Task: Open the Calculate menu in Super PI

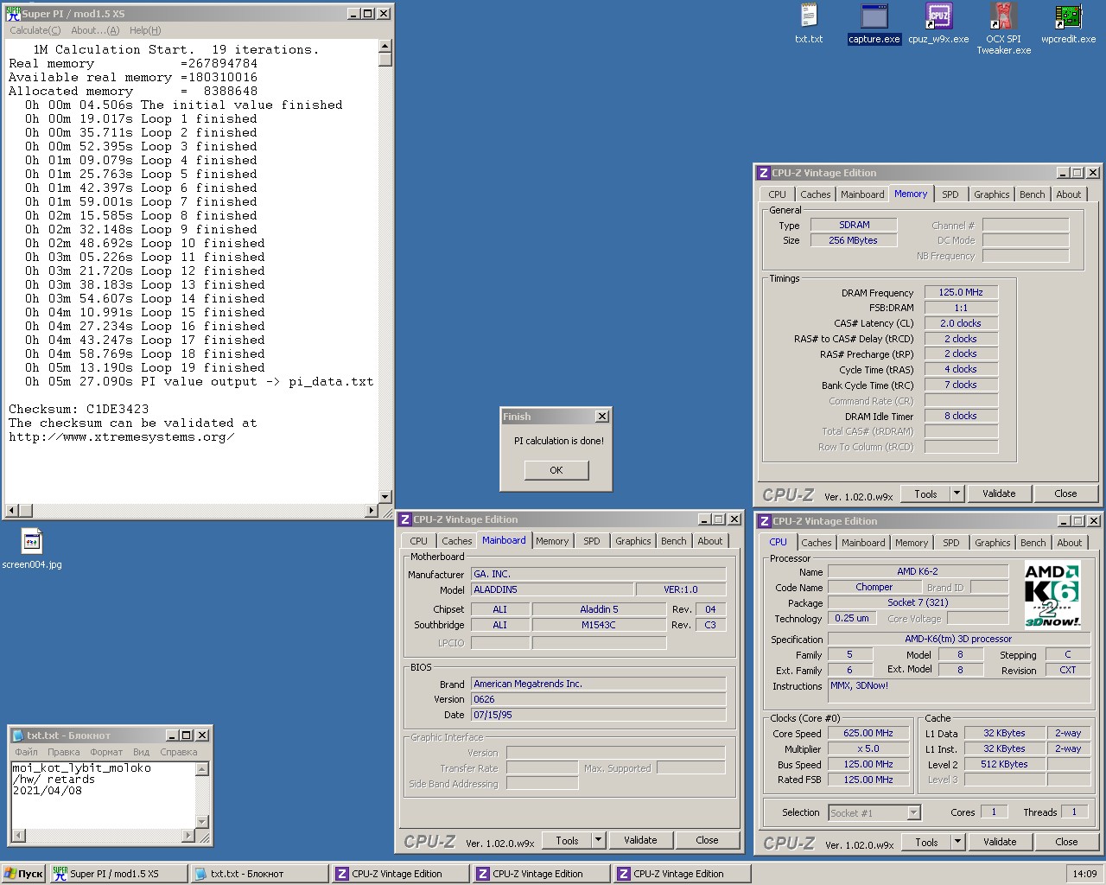Action: pos(35,30)
